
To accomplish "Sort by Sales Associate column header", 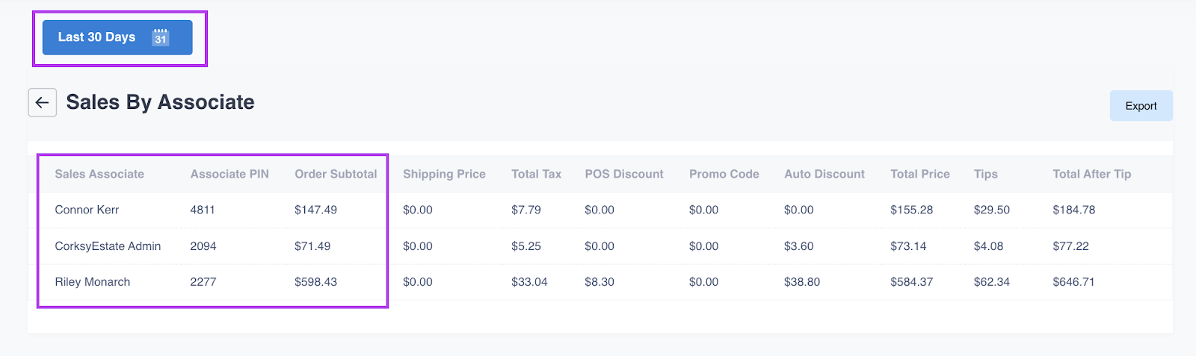I will point(99,174).
